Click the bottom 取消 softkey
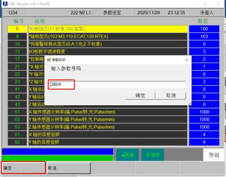Image resolution: width=226 pixels, height=177 pixels. [x=69, y=168]
